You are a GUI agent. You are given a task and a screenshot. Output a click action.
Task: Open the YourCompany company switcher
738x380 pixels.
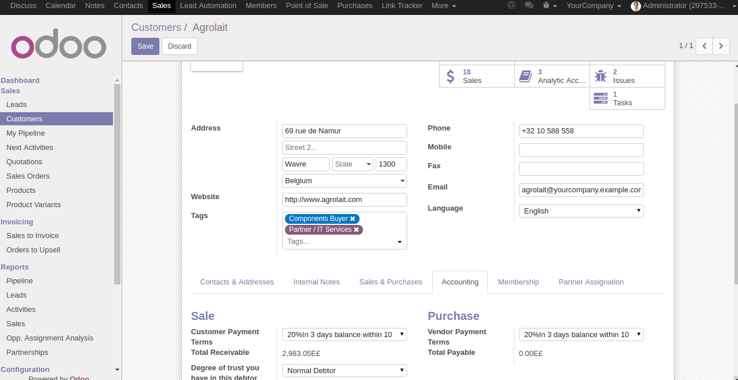(x=593, y=6)
